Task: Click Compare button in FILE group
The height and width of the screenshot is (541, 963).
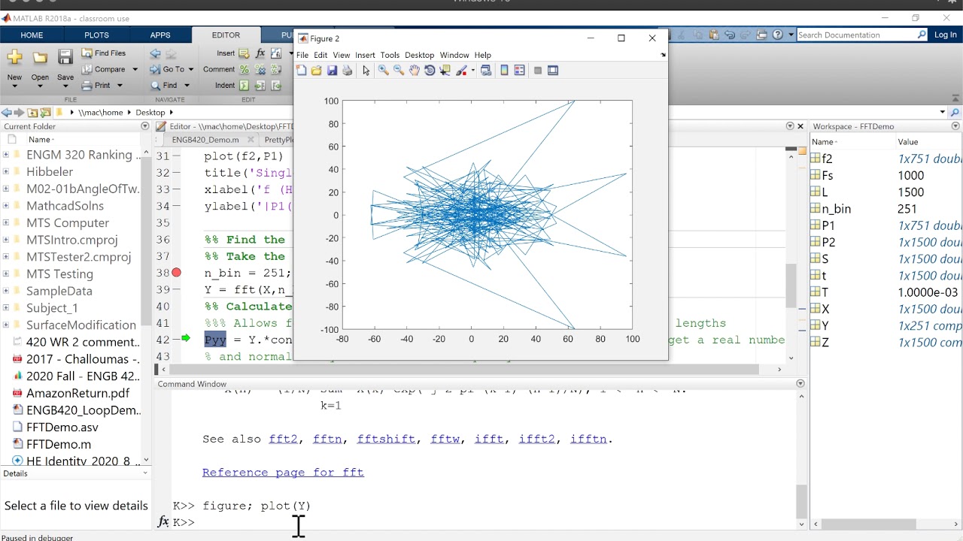Action: click(103, 69)
